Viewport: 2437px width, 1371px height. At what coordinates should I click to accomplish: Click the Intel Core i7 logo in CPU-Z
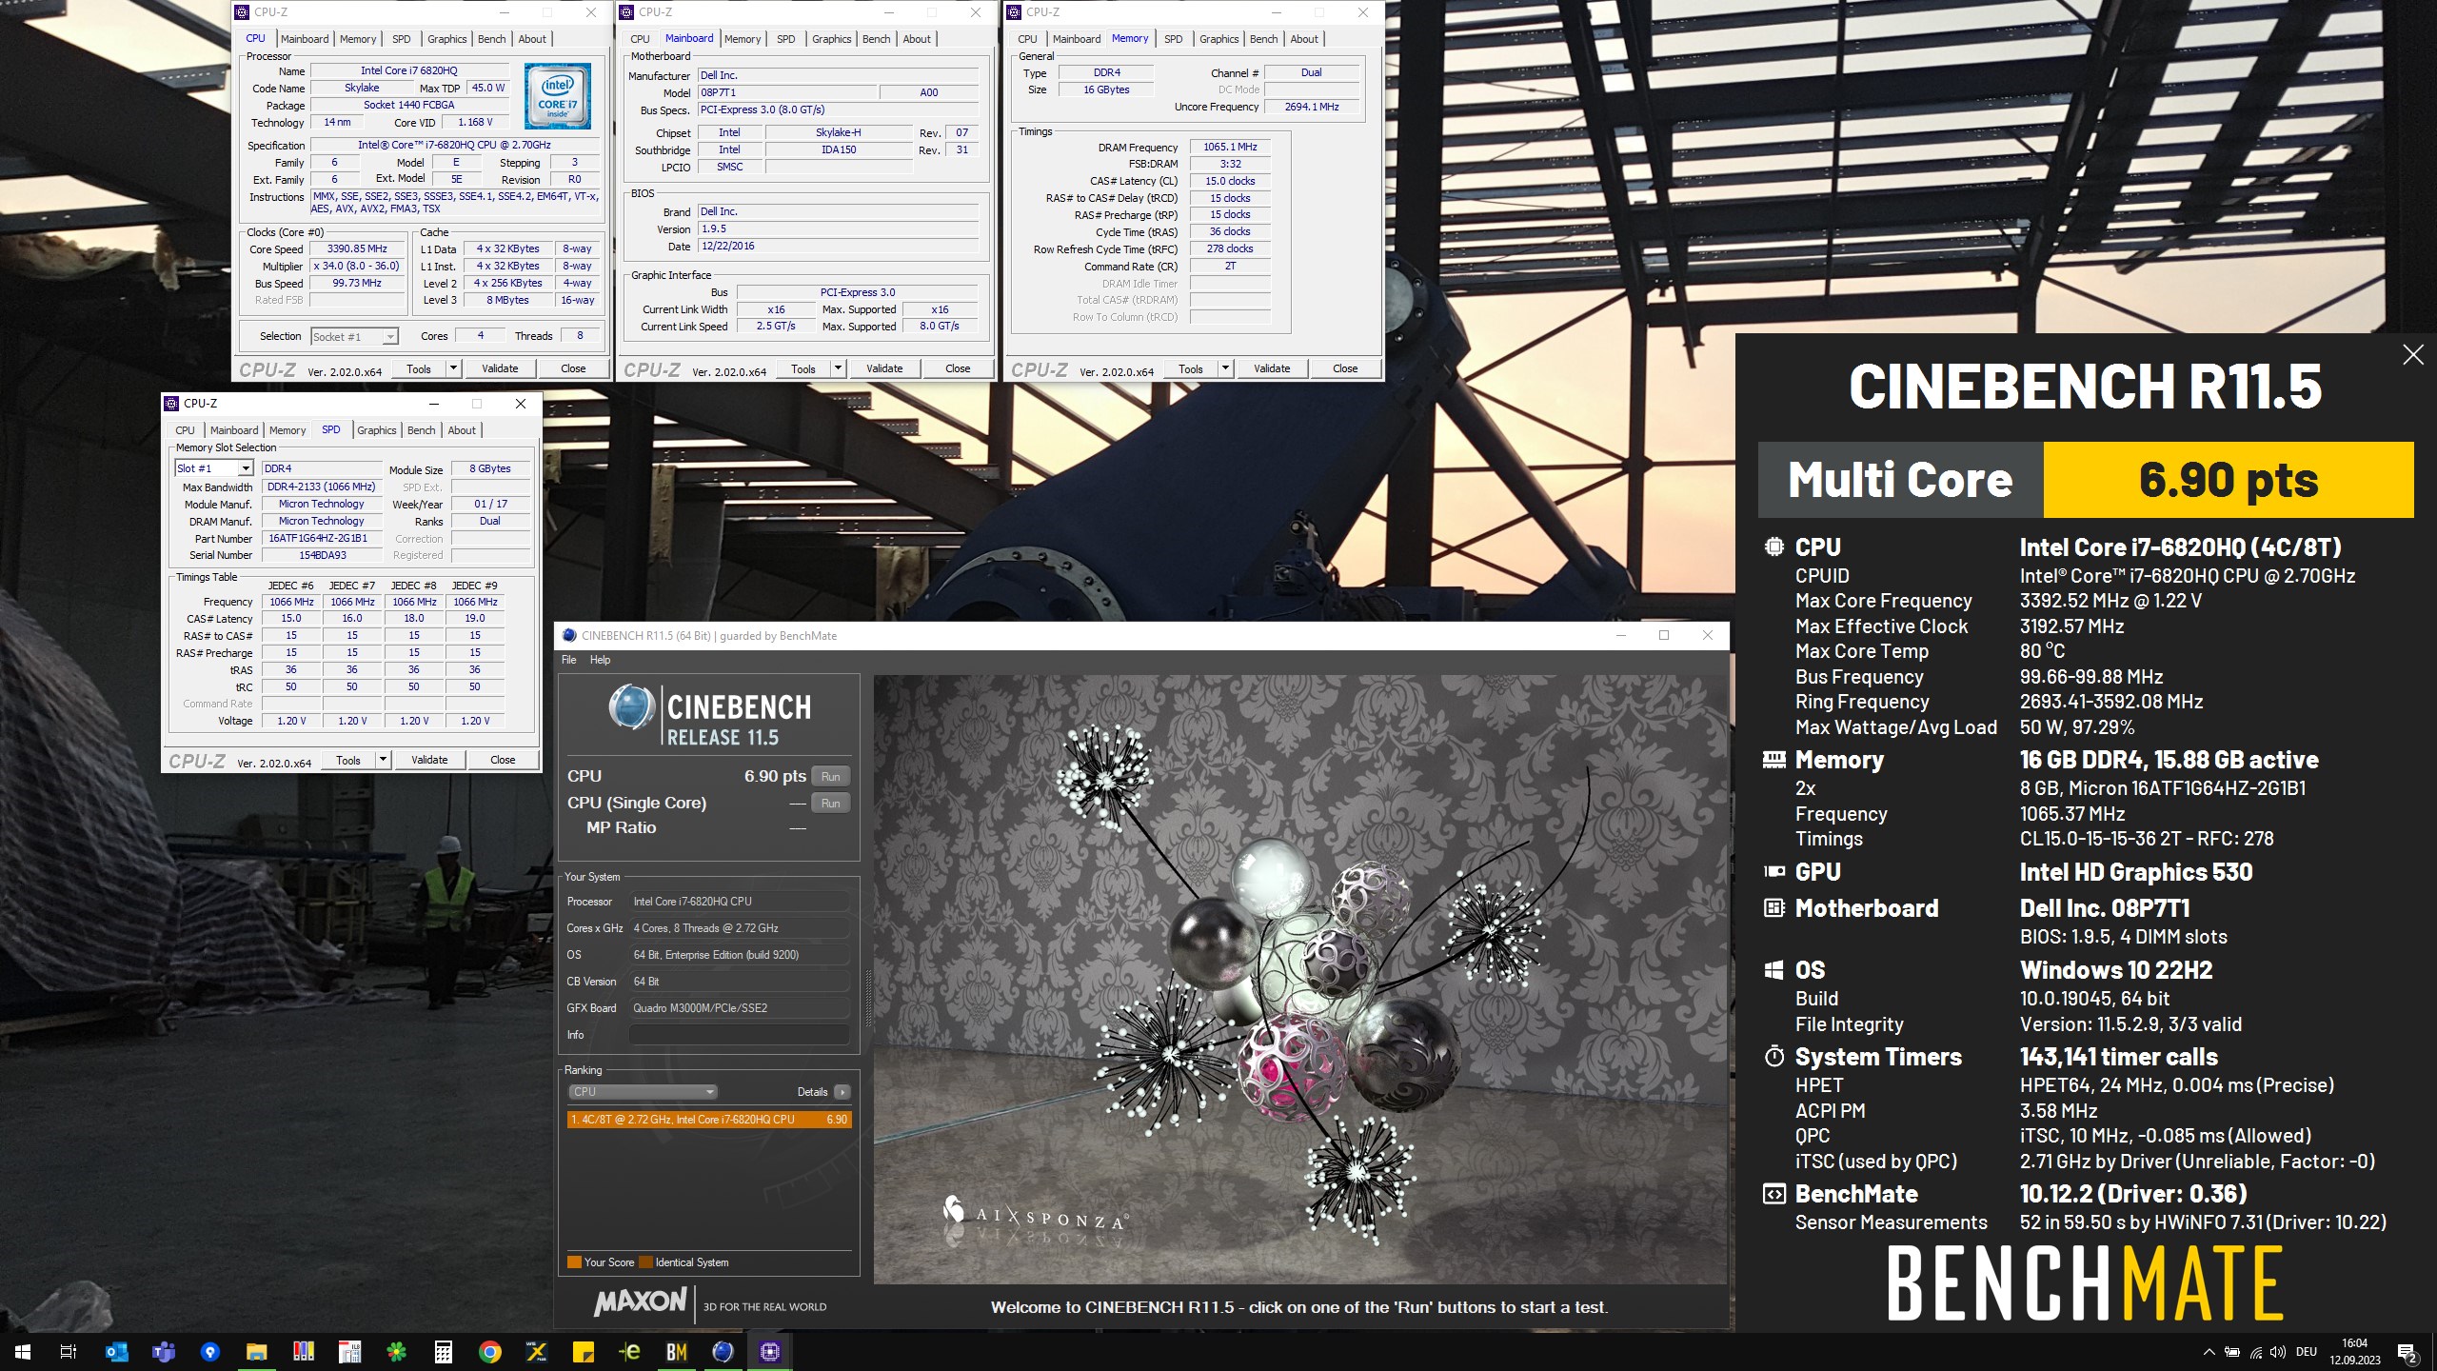(x=558, y=96)
